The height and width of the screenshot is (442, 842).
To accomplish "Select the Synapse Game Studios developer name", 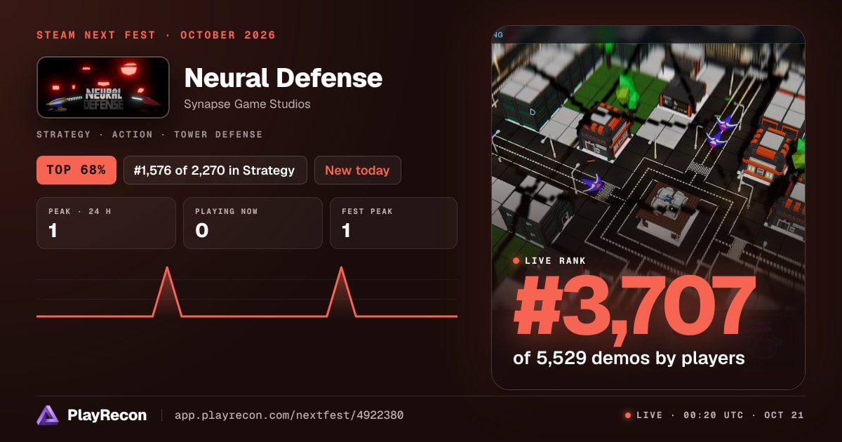I will [x=247, y=104].
